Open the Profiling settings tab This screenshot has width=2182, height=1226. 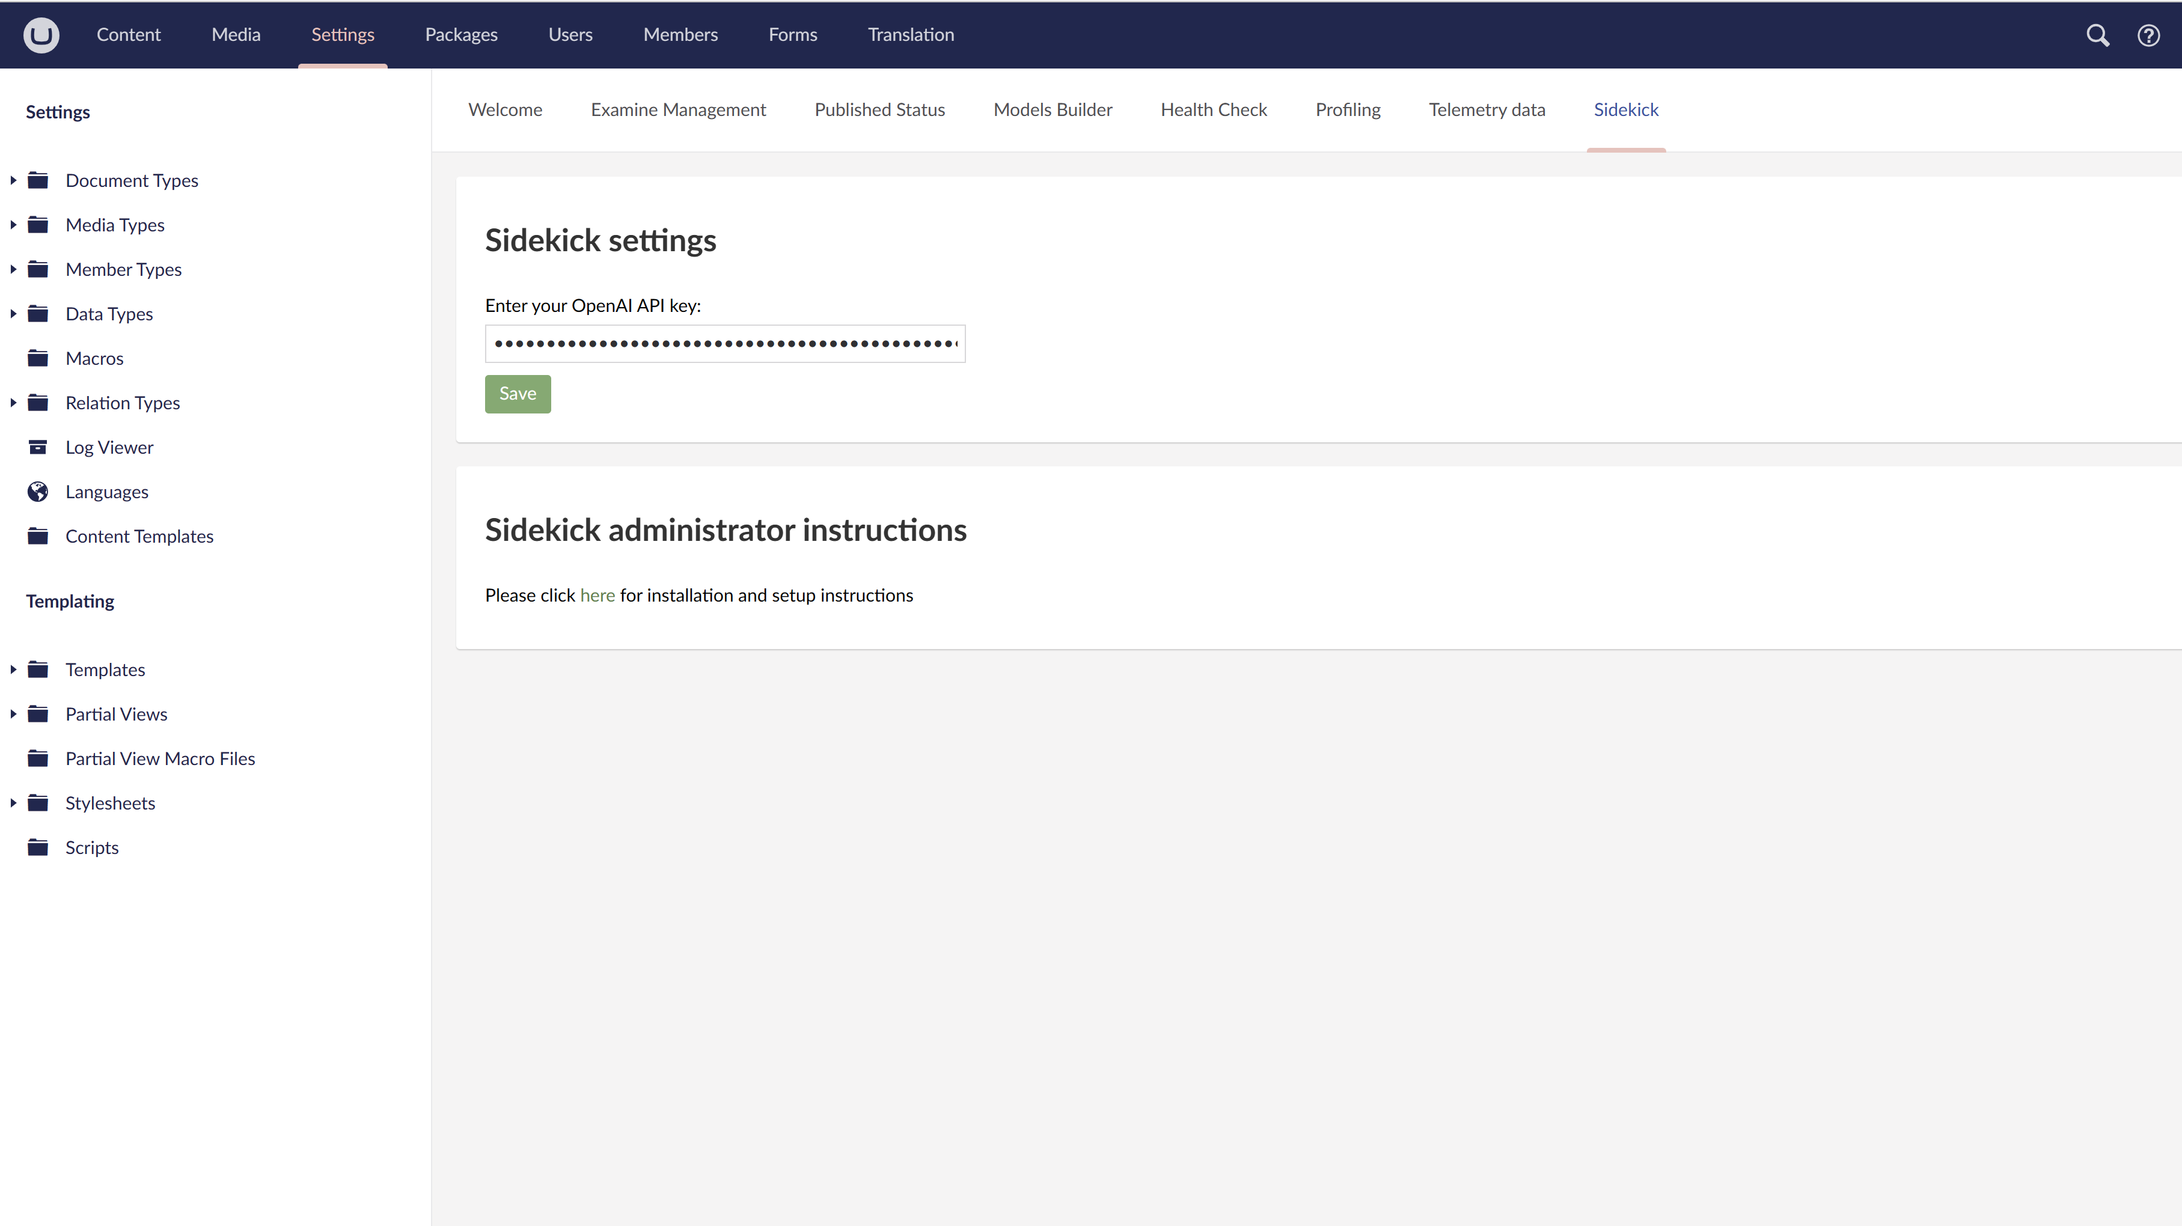[1347, 109]
